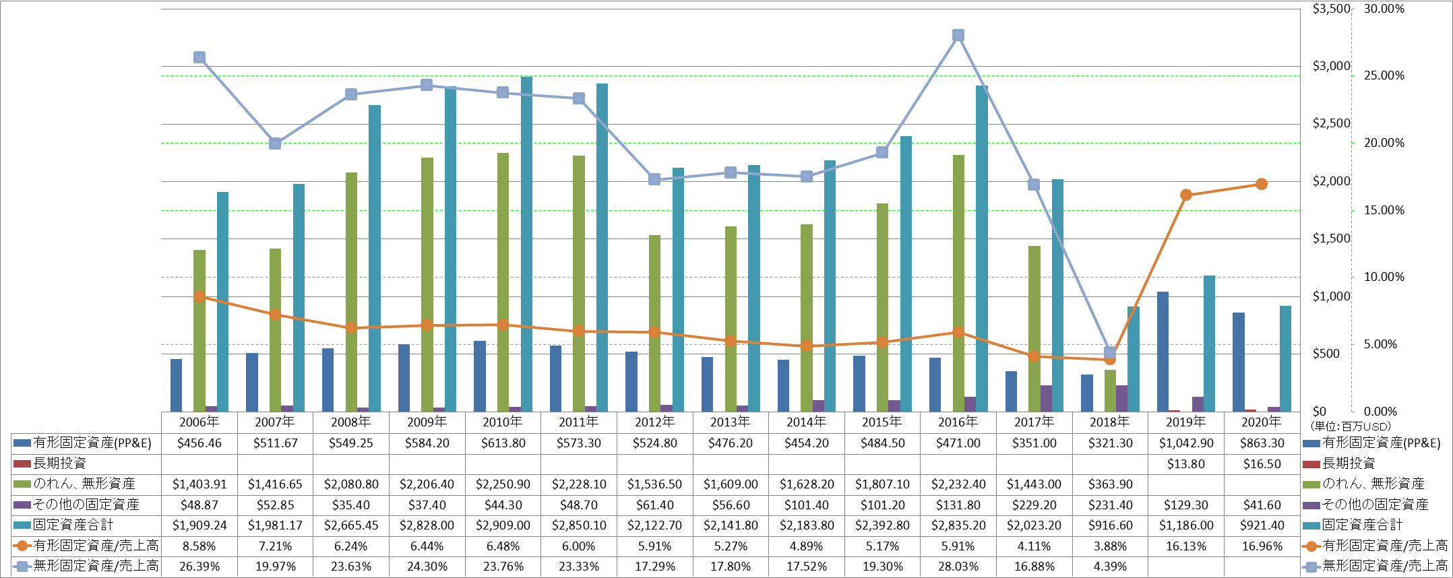This screenshot has width=1453, height=578.
Task: Select the 2016 green goodwill bar
Action: (x=958, y=283)
